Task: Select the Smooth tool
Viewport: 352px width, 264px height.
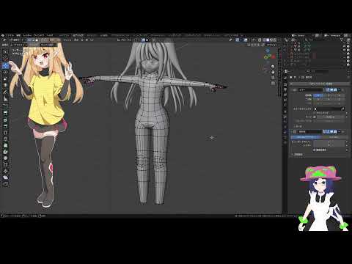Action: click(x=5, y=158)
